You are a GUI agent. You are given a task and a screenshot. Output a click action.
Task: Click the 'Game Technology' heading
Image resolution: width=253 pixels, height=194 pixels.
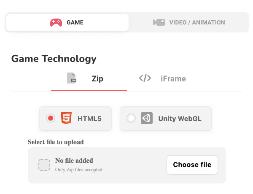[x=54, y=59]
